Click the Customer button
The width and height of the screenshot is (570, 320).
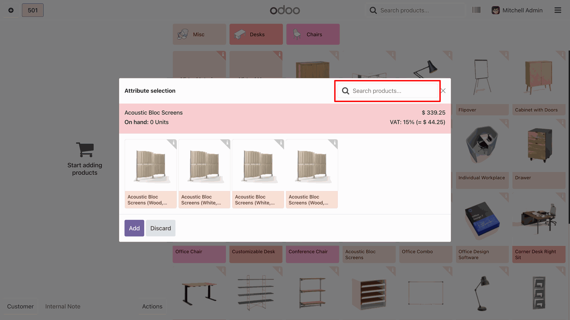(x=20, y=306)
